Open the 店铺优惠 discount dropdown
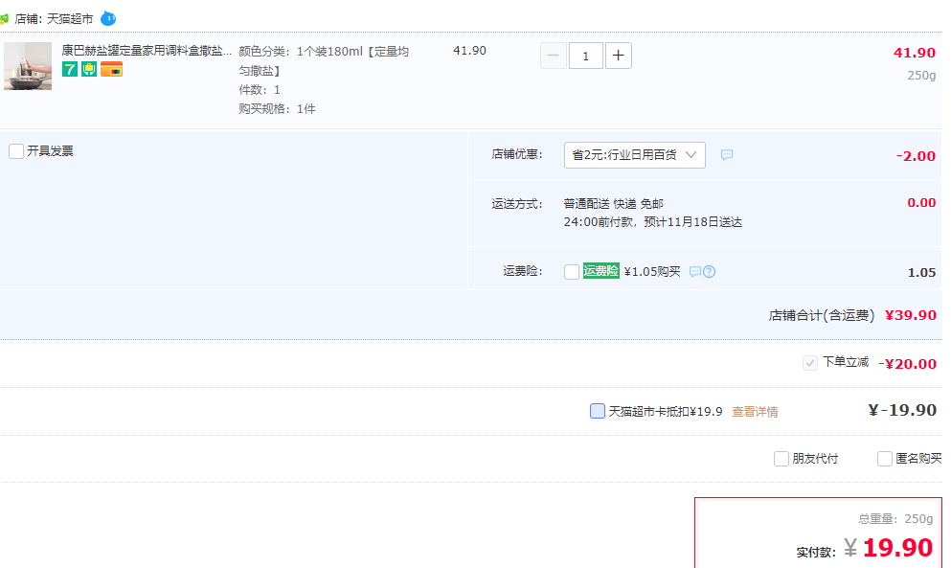 pos(634,155)
